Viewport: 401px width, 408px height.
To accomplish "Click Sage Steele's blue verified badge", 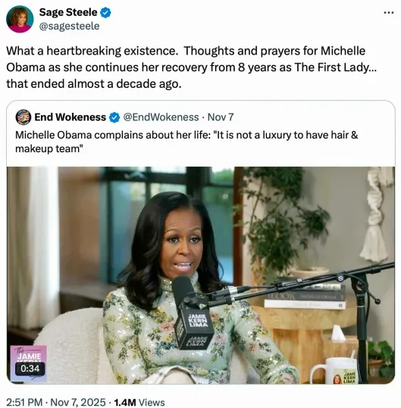I will 105,12.
